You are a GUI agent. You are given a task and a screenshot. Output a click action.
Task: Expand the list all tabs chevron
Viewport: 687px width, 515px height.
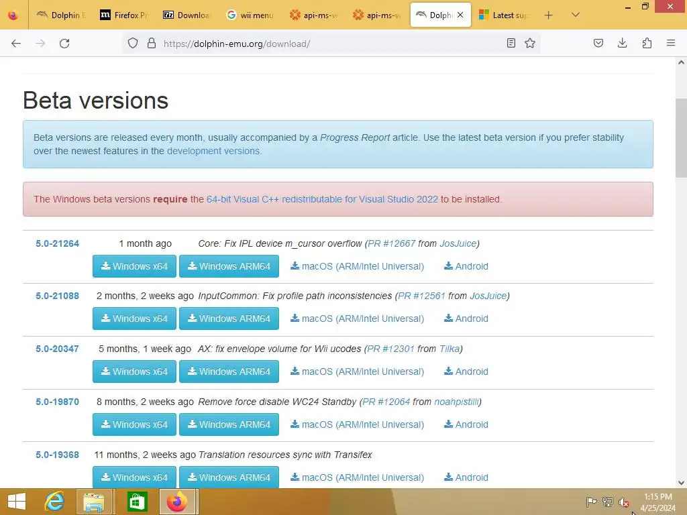pyautogui.click(x=576, y=15)
